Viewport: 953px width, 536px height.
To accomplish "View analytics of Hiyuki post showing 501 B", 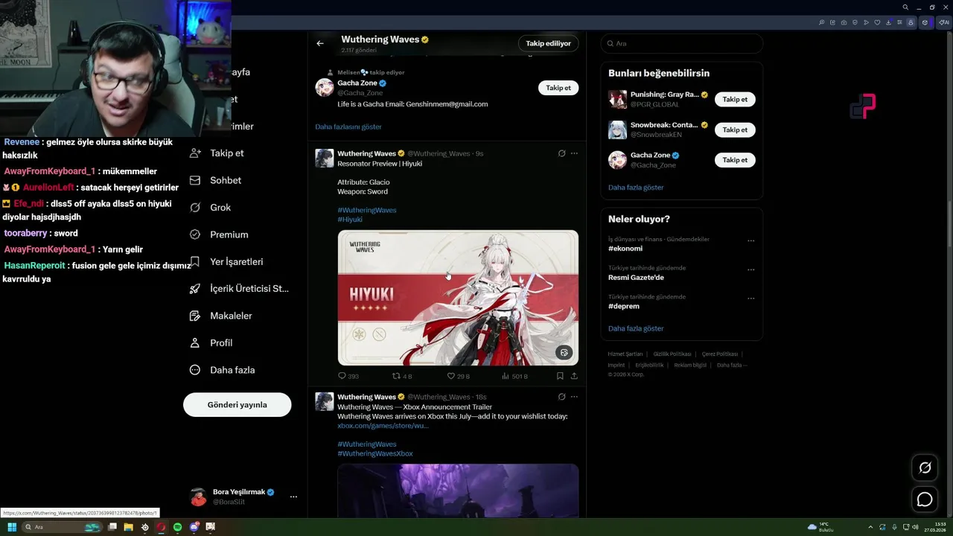I will click(514, 376).
